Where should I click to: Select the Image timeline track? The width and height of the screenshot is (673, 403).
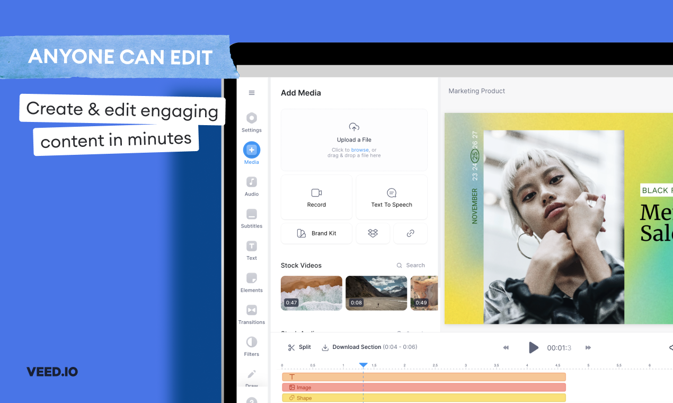[x=424, y=388]
